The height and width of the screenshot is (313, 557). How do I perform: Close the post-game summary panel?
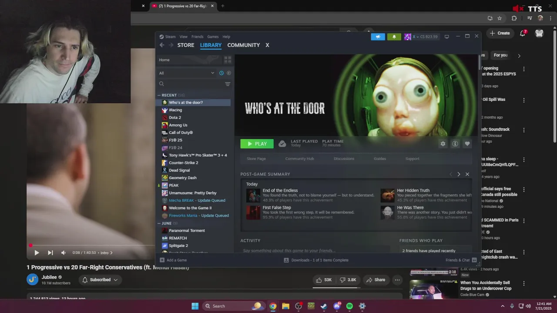(467, 174)
